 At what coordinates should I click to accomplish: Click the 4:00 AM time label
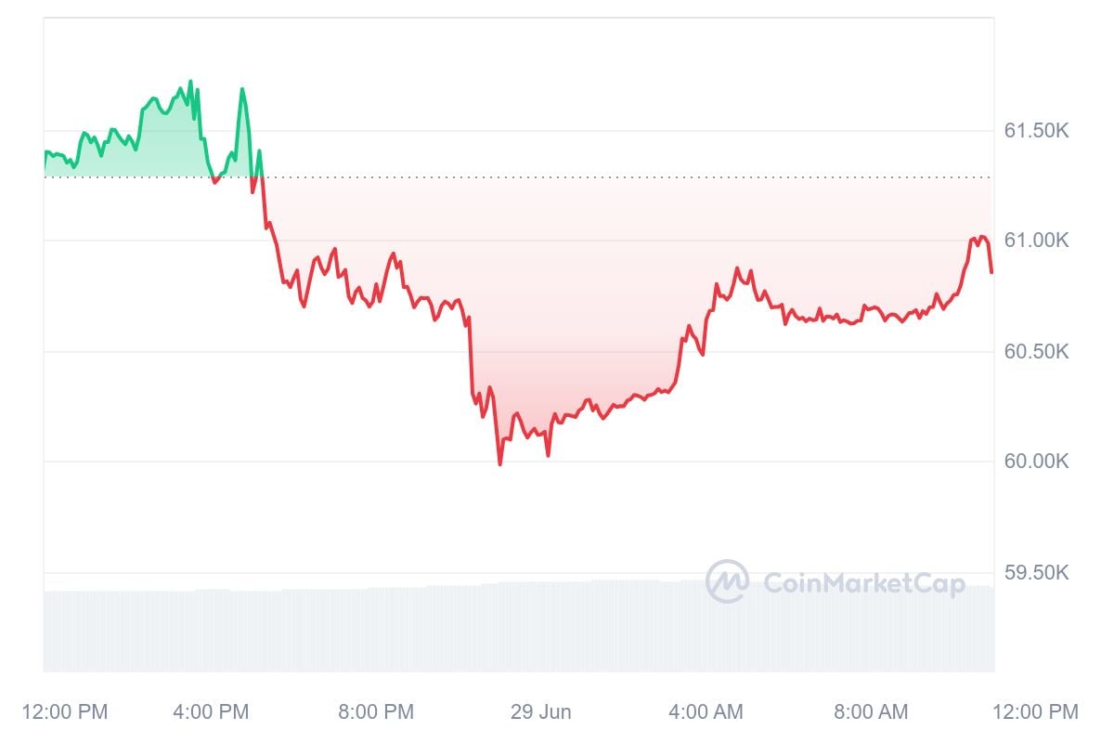tap(707, 712)
